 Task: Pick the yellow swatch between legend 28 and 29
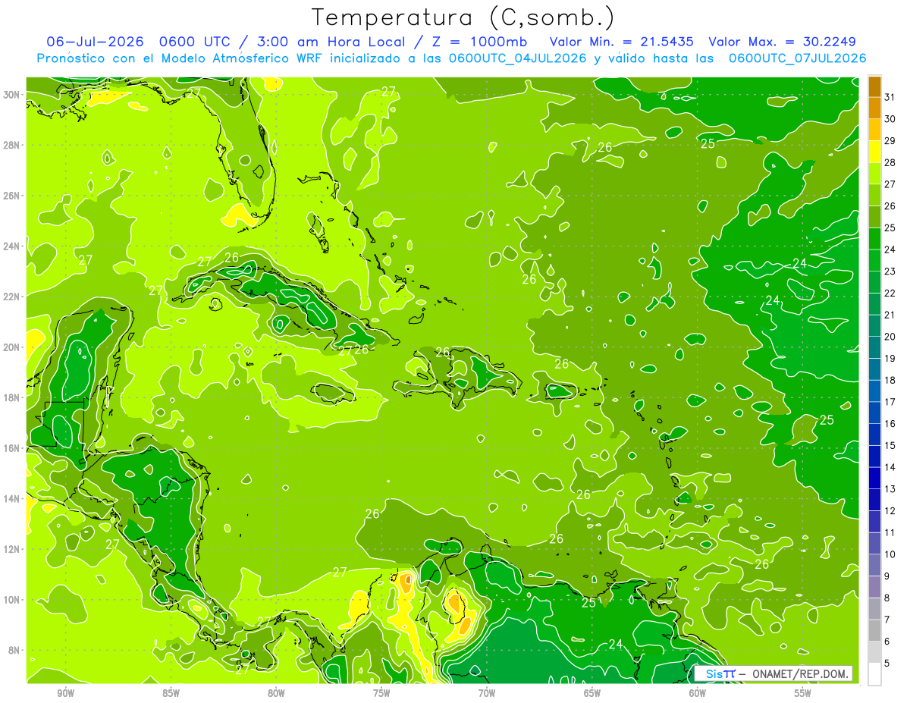tap(874, 152)
